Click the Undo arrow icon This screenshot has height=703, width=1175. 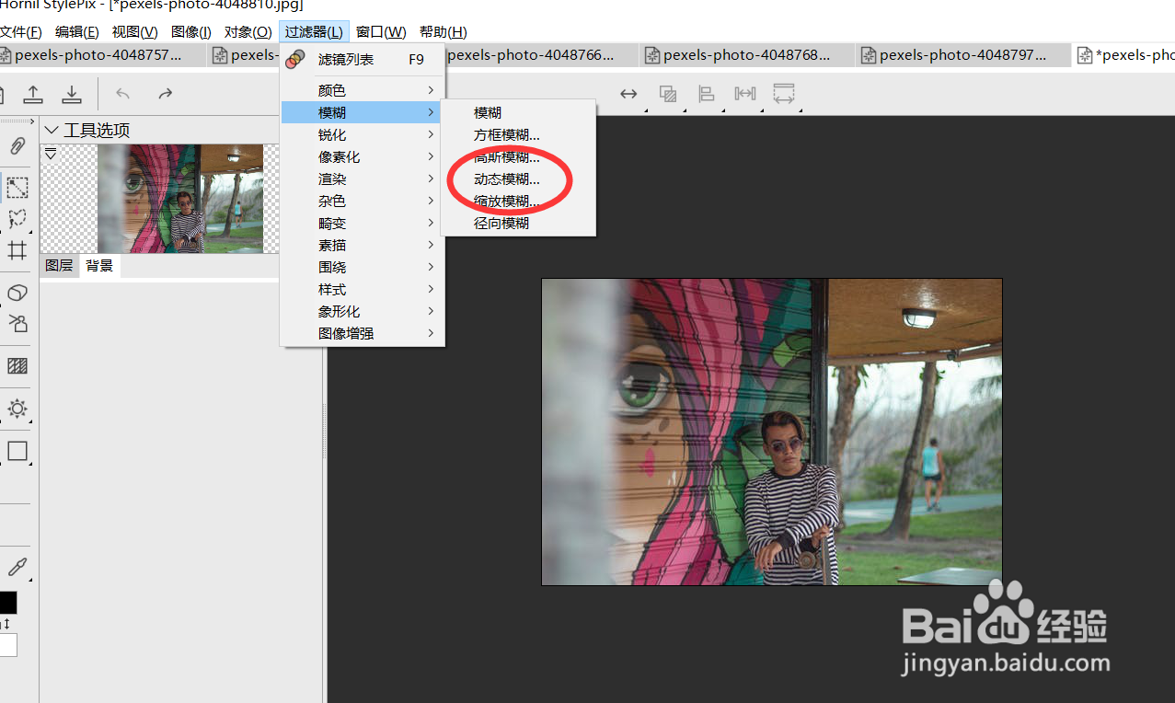(123, 94)
